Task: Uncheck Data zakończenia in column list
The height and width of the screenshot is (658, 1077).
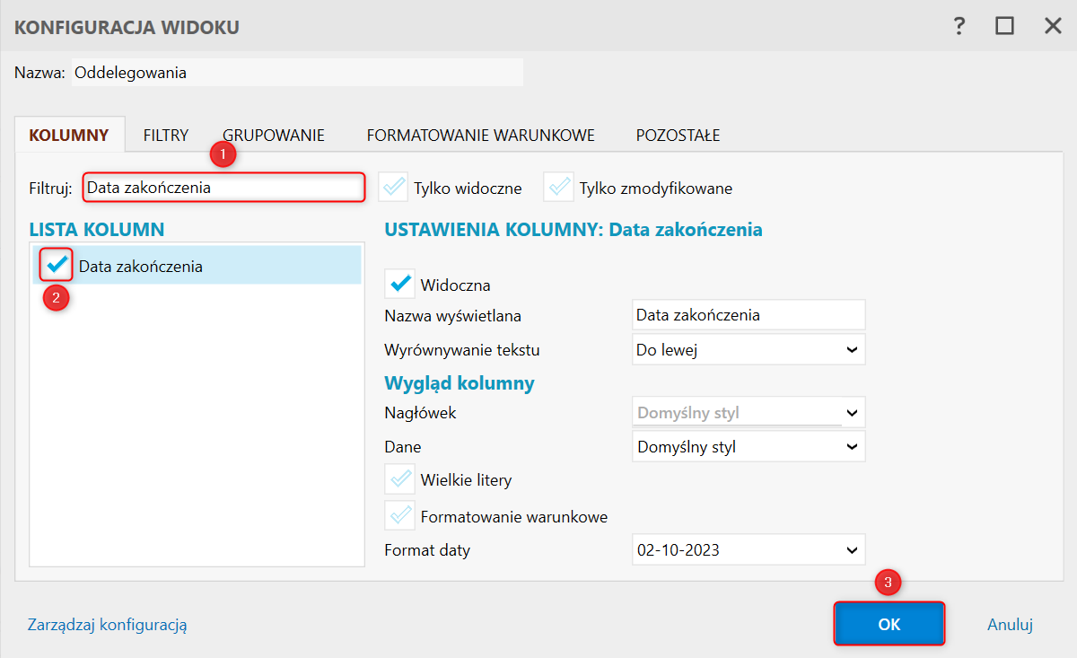Action: [57, 266]
